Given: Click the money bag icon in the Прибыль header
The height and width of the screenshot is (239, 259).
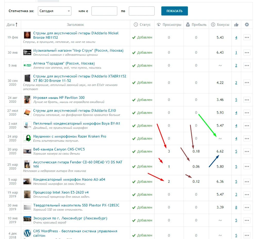Looking at the screenshot, I should (188, 25).
